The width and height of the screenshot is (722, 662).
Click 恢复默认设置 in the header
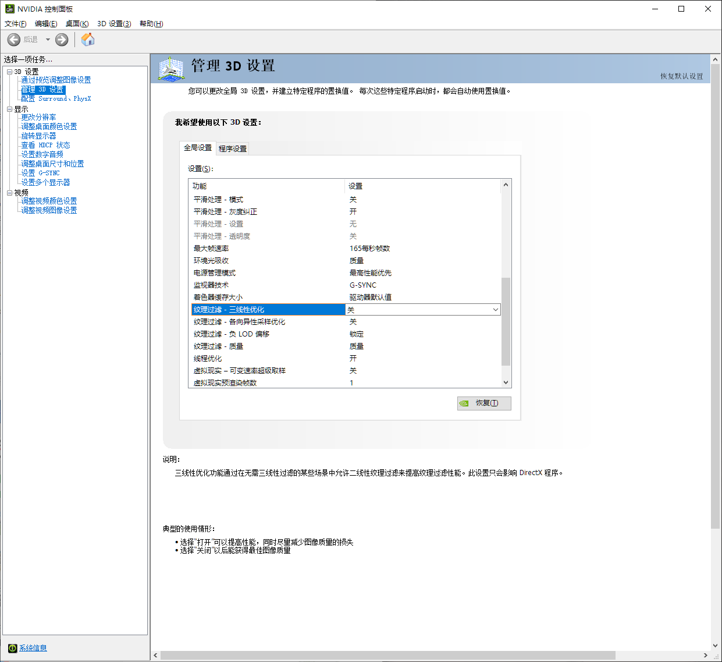pos(681,76)
